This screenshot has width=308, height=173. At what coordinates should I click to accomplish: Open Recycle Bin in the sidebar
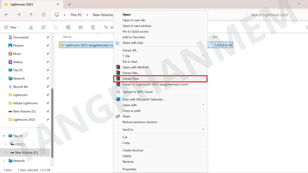point(20,87)
